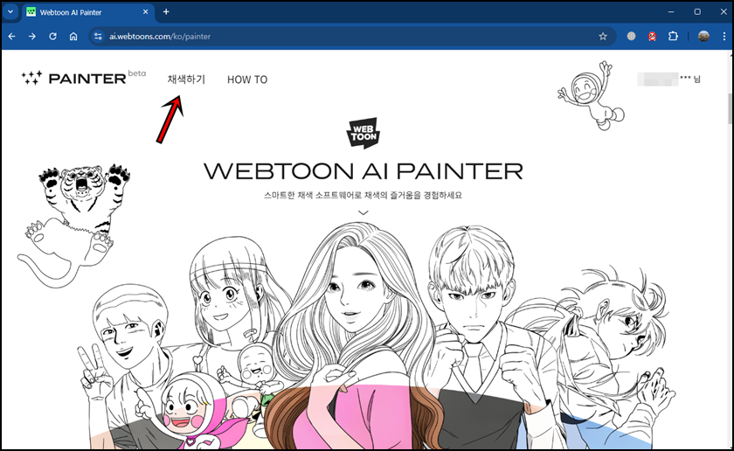Screen dimensions: 734x451
Task: Reload the current page
Action: tap(53, 37)
